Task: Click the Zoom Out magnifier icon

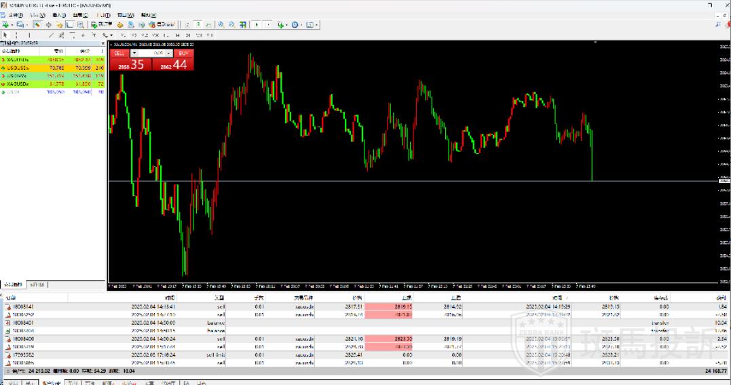Action: pyautogui.click(x=232, y=25)
